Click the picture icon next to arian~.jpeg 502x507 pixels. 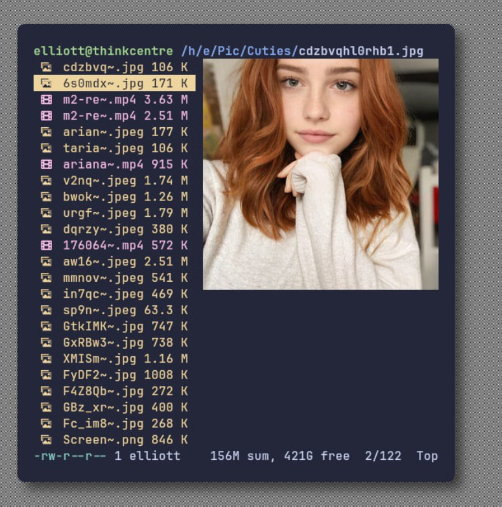tap(46, 132)
